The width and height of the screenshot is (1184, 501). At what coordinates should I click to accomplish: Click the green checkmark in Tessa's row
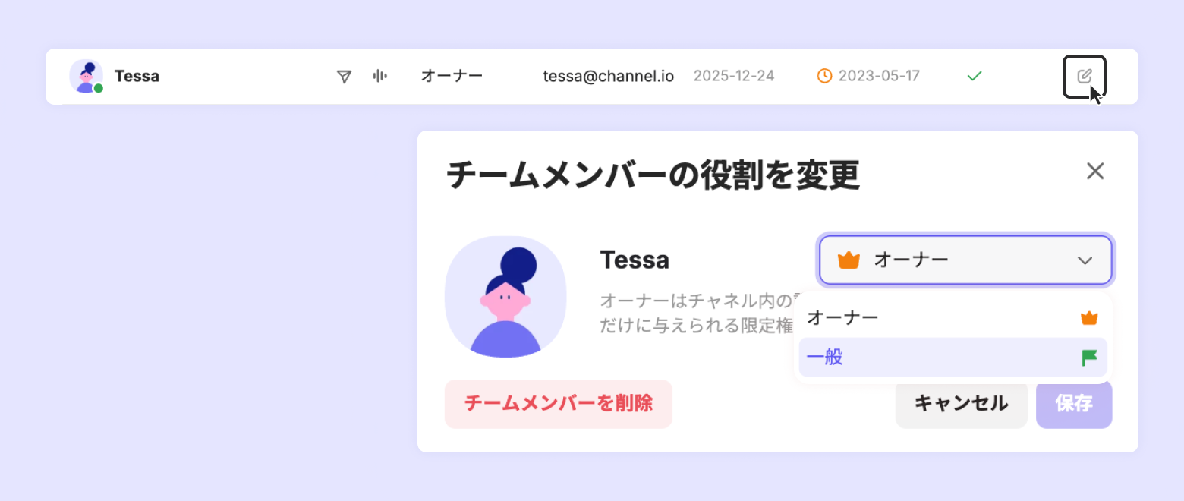coord(975,76)
